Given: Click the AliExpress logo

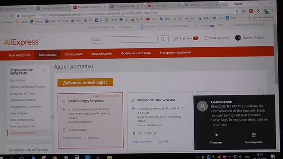Looking at the screenshot, I should [21, 42].
